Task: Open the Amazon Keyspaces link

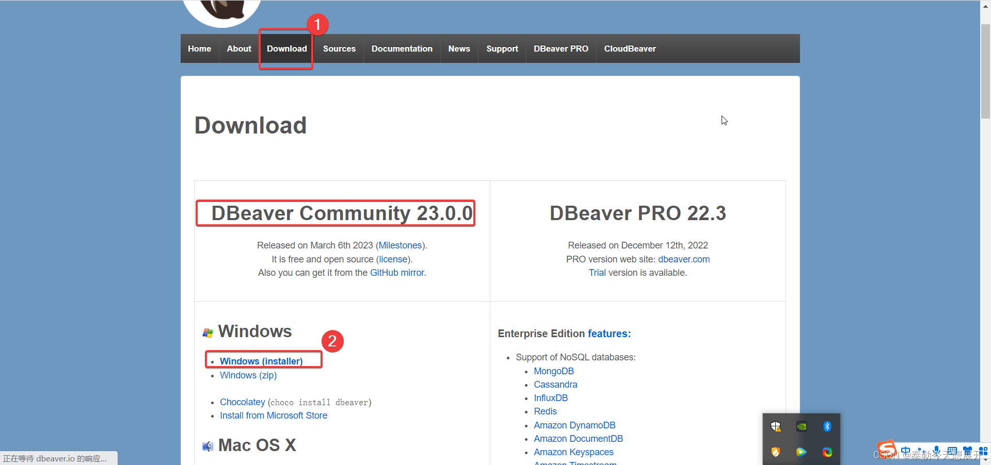Action: [573, 452]
